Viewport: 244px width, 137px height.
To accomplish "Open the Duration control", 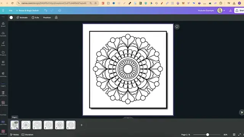I will coord(27,134).
